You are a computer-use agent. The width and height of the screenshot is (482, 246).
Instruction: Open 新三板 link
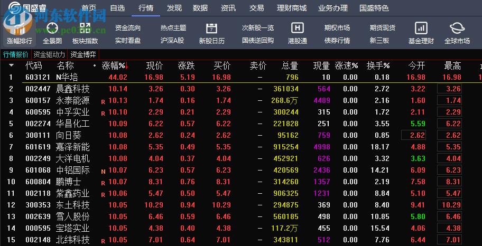379,41
